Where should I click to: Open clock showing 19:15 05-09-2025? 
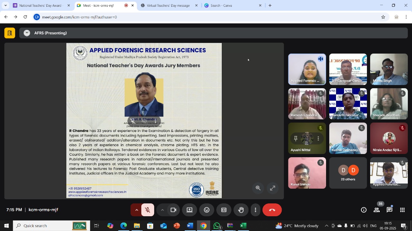(x=388, y=226)
